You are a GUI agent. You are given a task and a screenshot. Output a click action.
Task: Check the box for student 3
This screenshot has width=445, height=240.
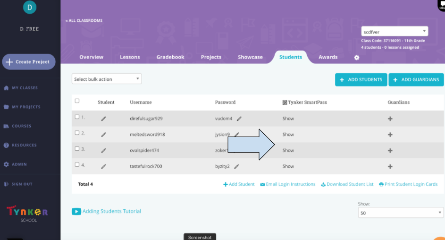click(77, 148)
